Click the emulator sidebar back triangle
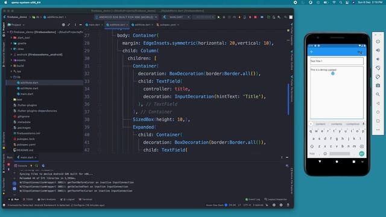 [x=378, y=103]
